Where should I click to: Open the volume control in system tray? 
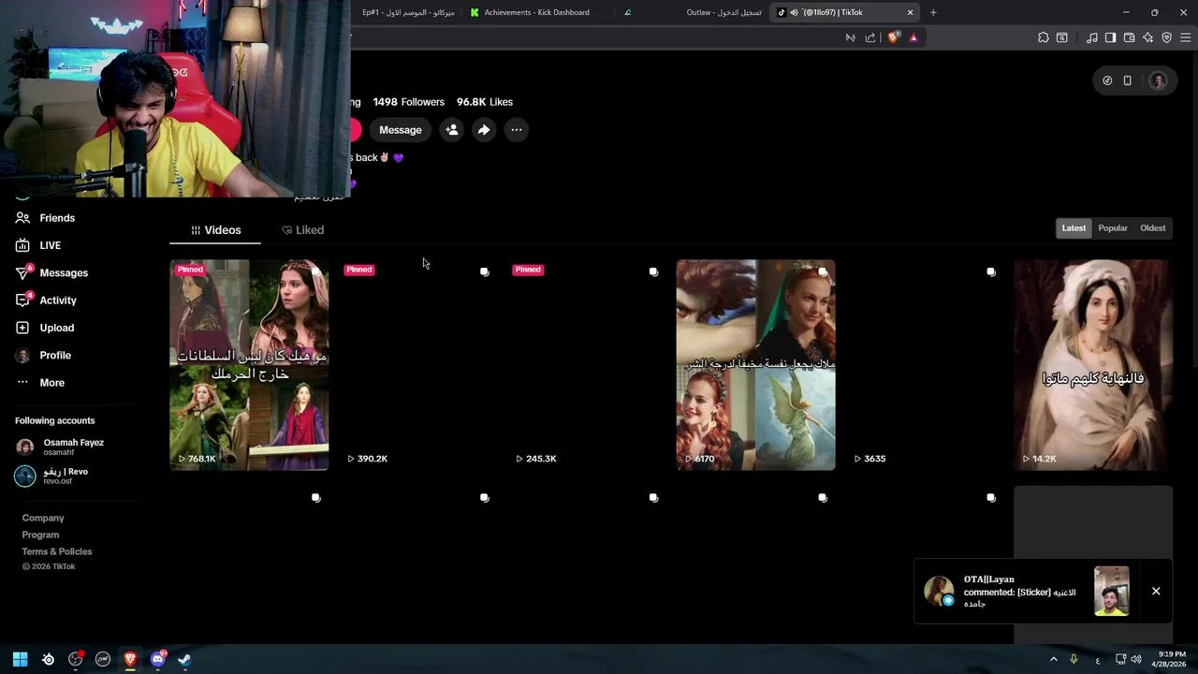[x=1135, y=659]
